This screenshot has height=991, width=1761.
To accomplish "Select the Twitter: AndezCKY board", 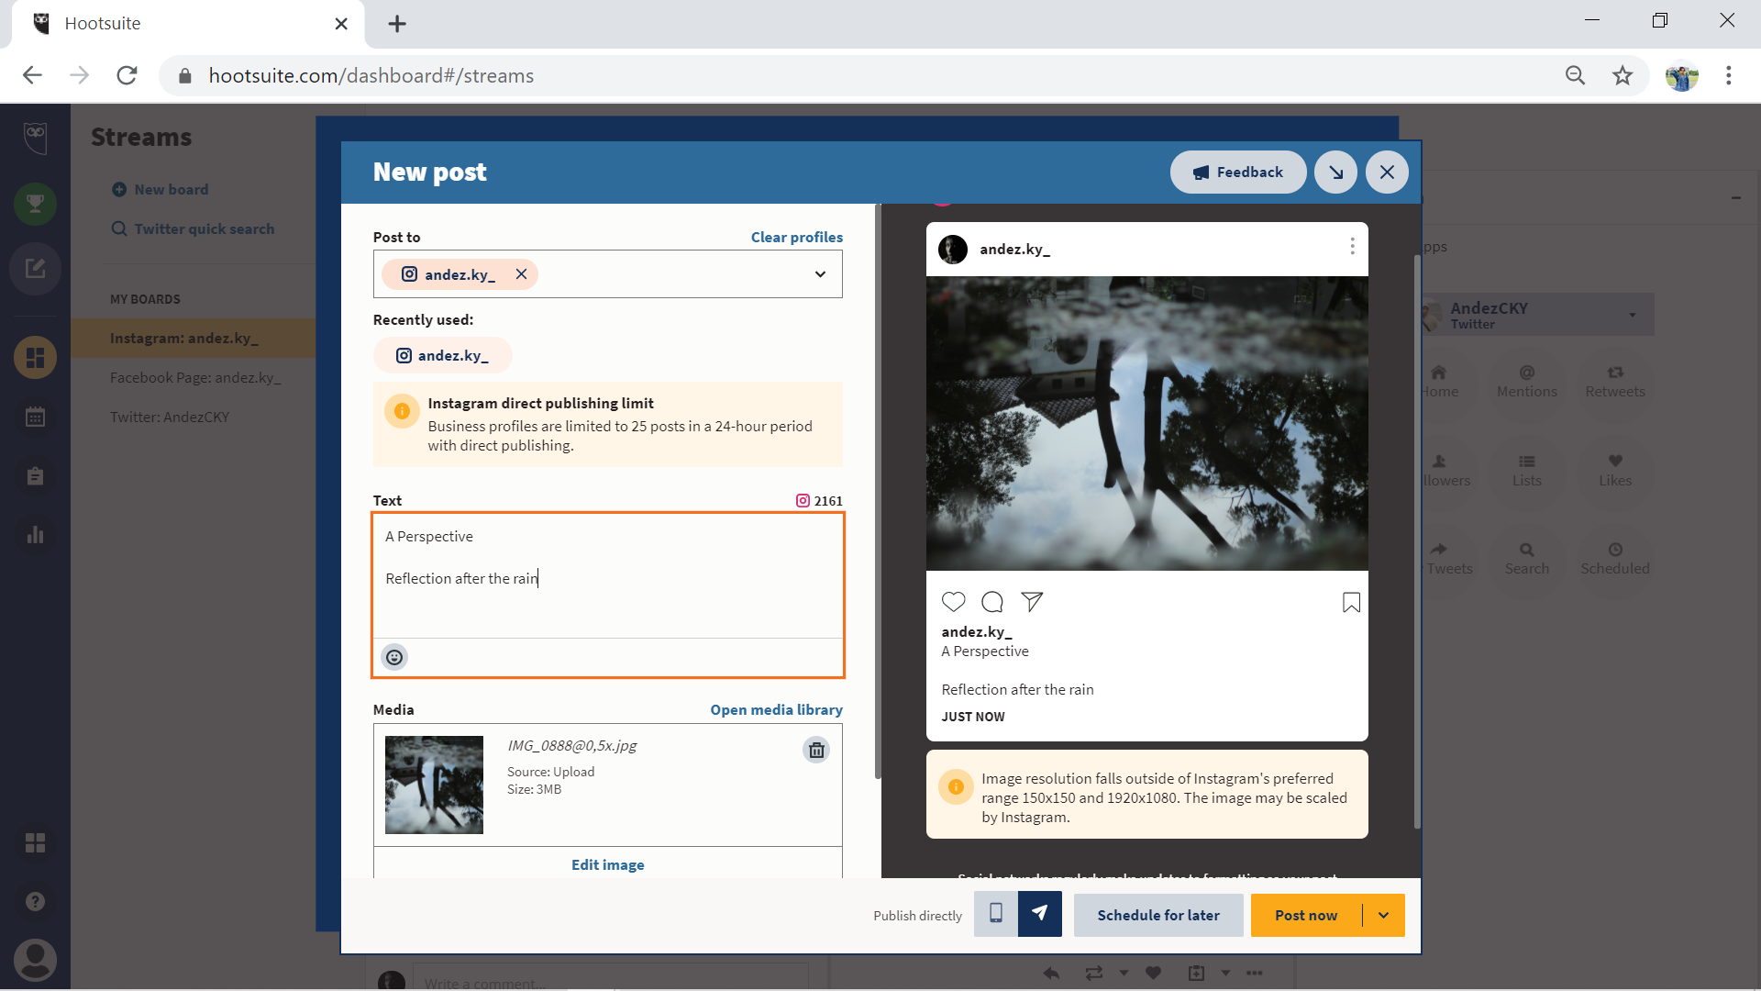I will [171, 417].
